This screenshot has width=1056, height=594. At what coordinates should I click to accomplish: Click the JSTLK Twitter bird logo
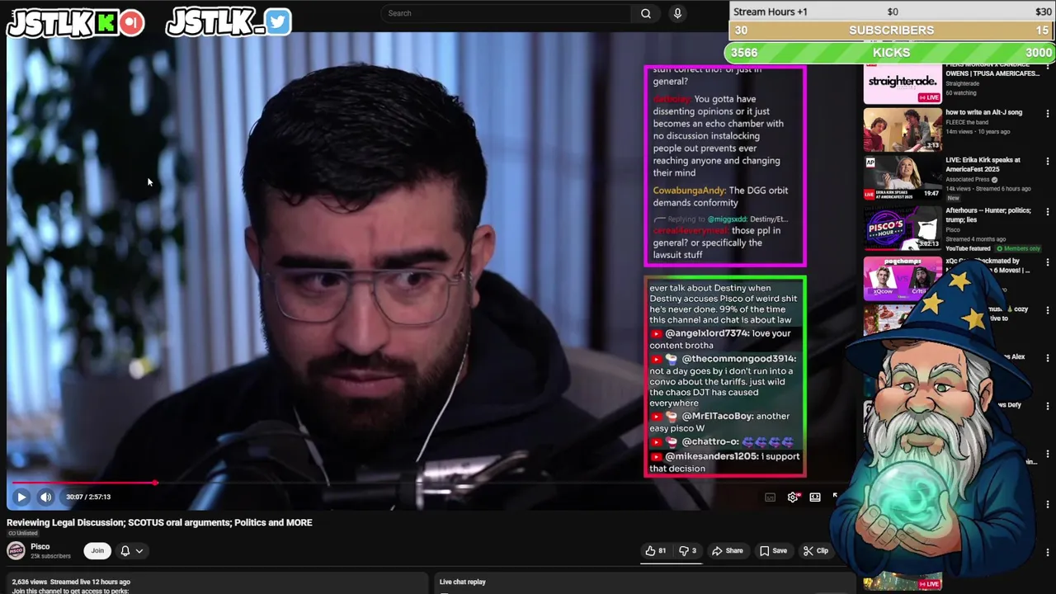[x=229, y=22]
